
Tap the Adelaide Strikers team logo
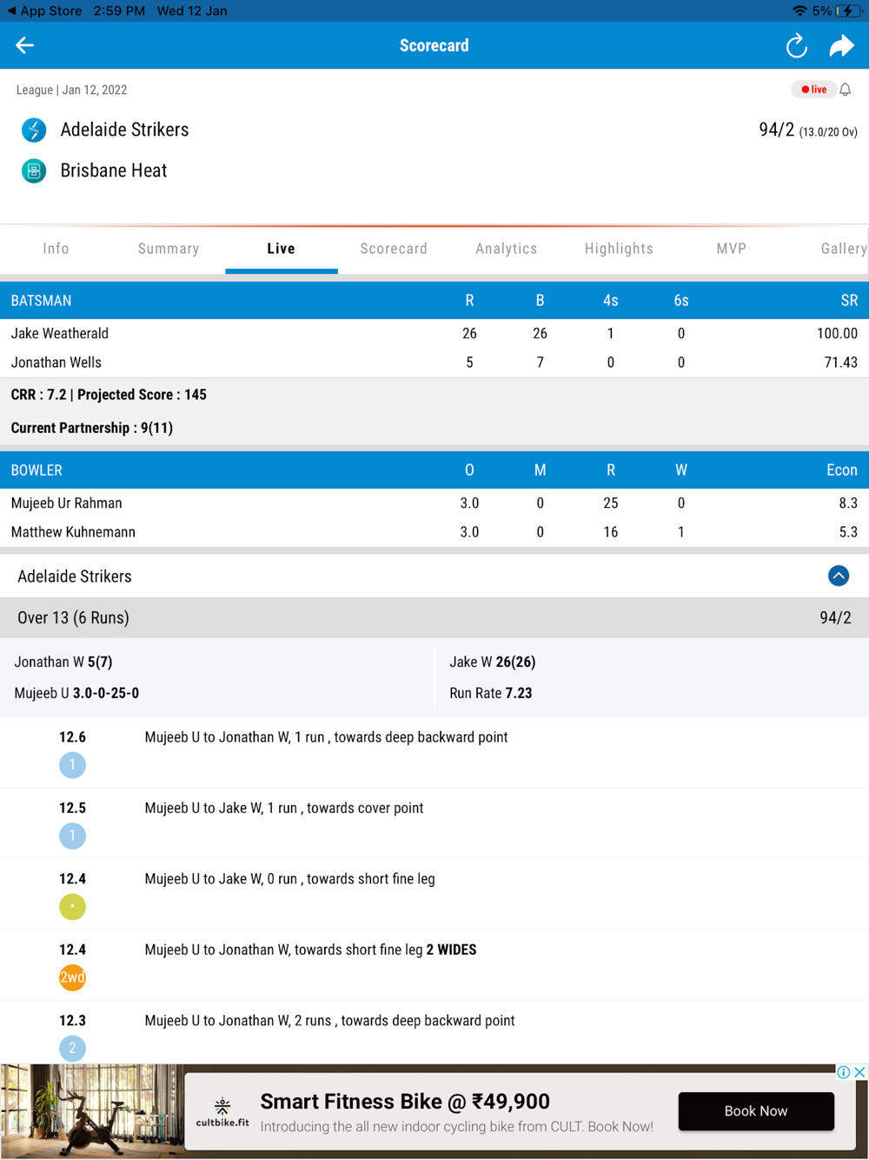[x=34, y=130]
